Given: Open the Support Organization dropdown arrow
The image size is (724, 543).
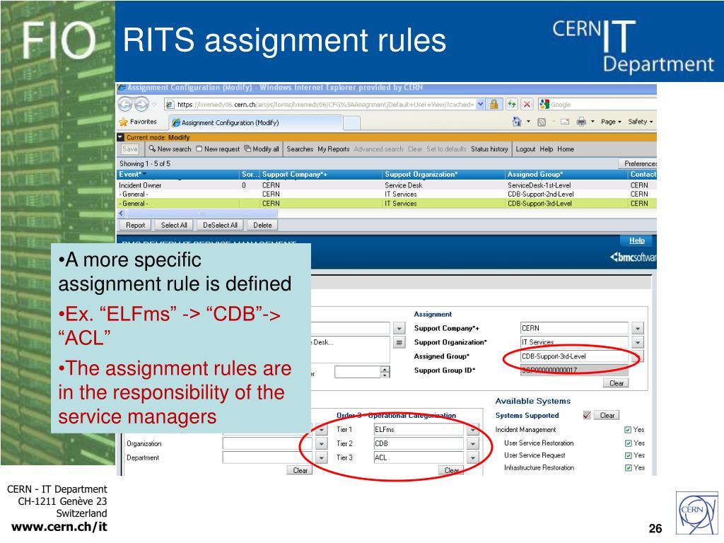Looking at the screenshot, I should [637, 343].
